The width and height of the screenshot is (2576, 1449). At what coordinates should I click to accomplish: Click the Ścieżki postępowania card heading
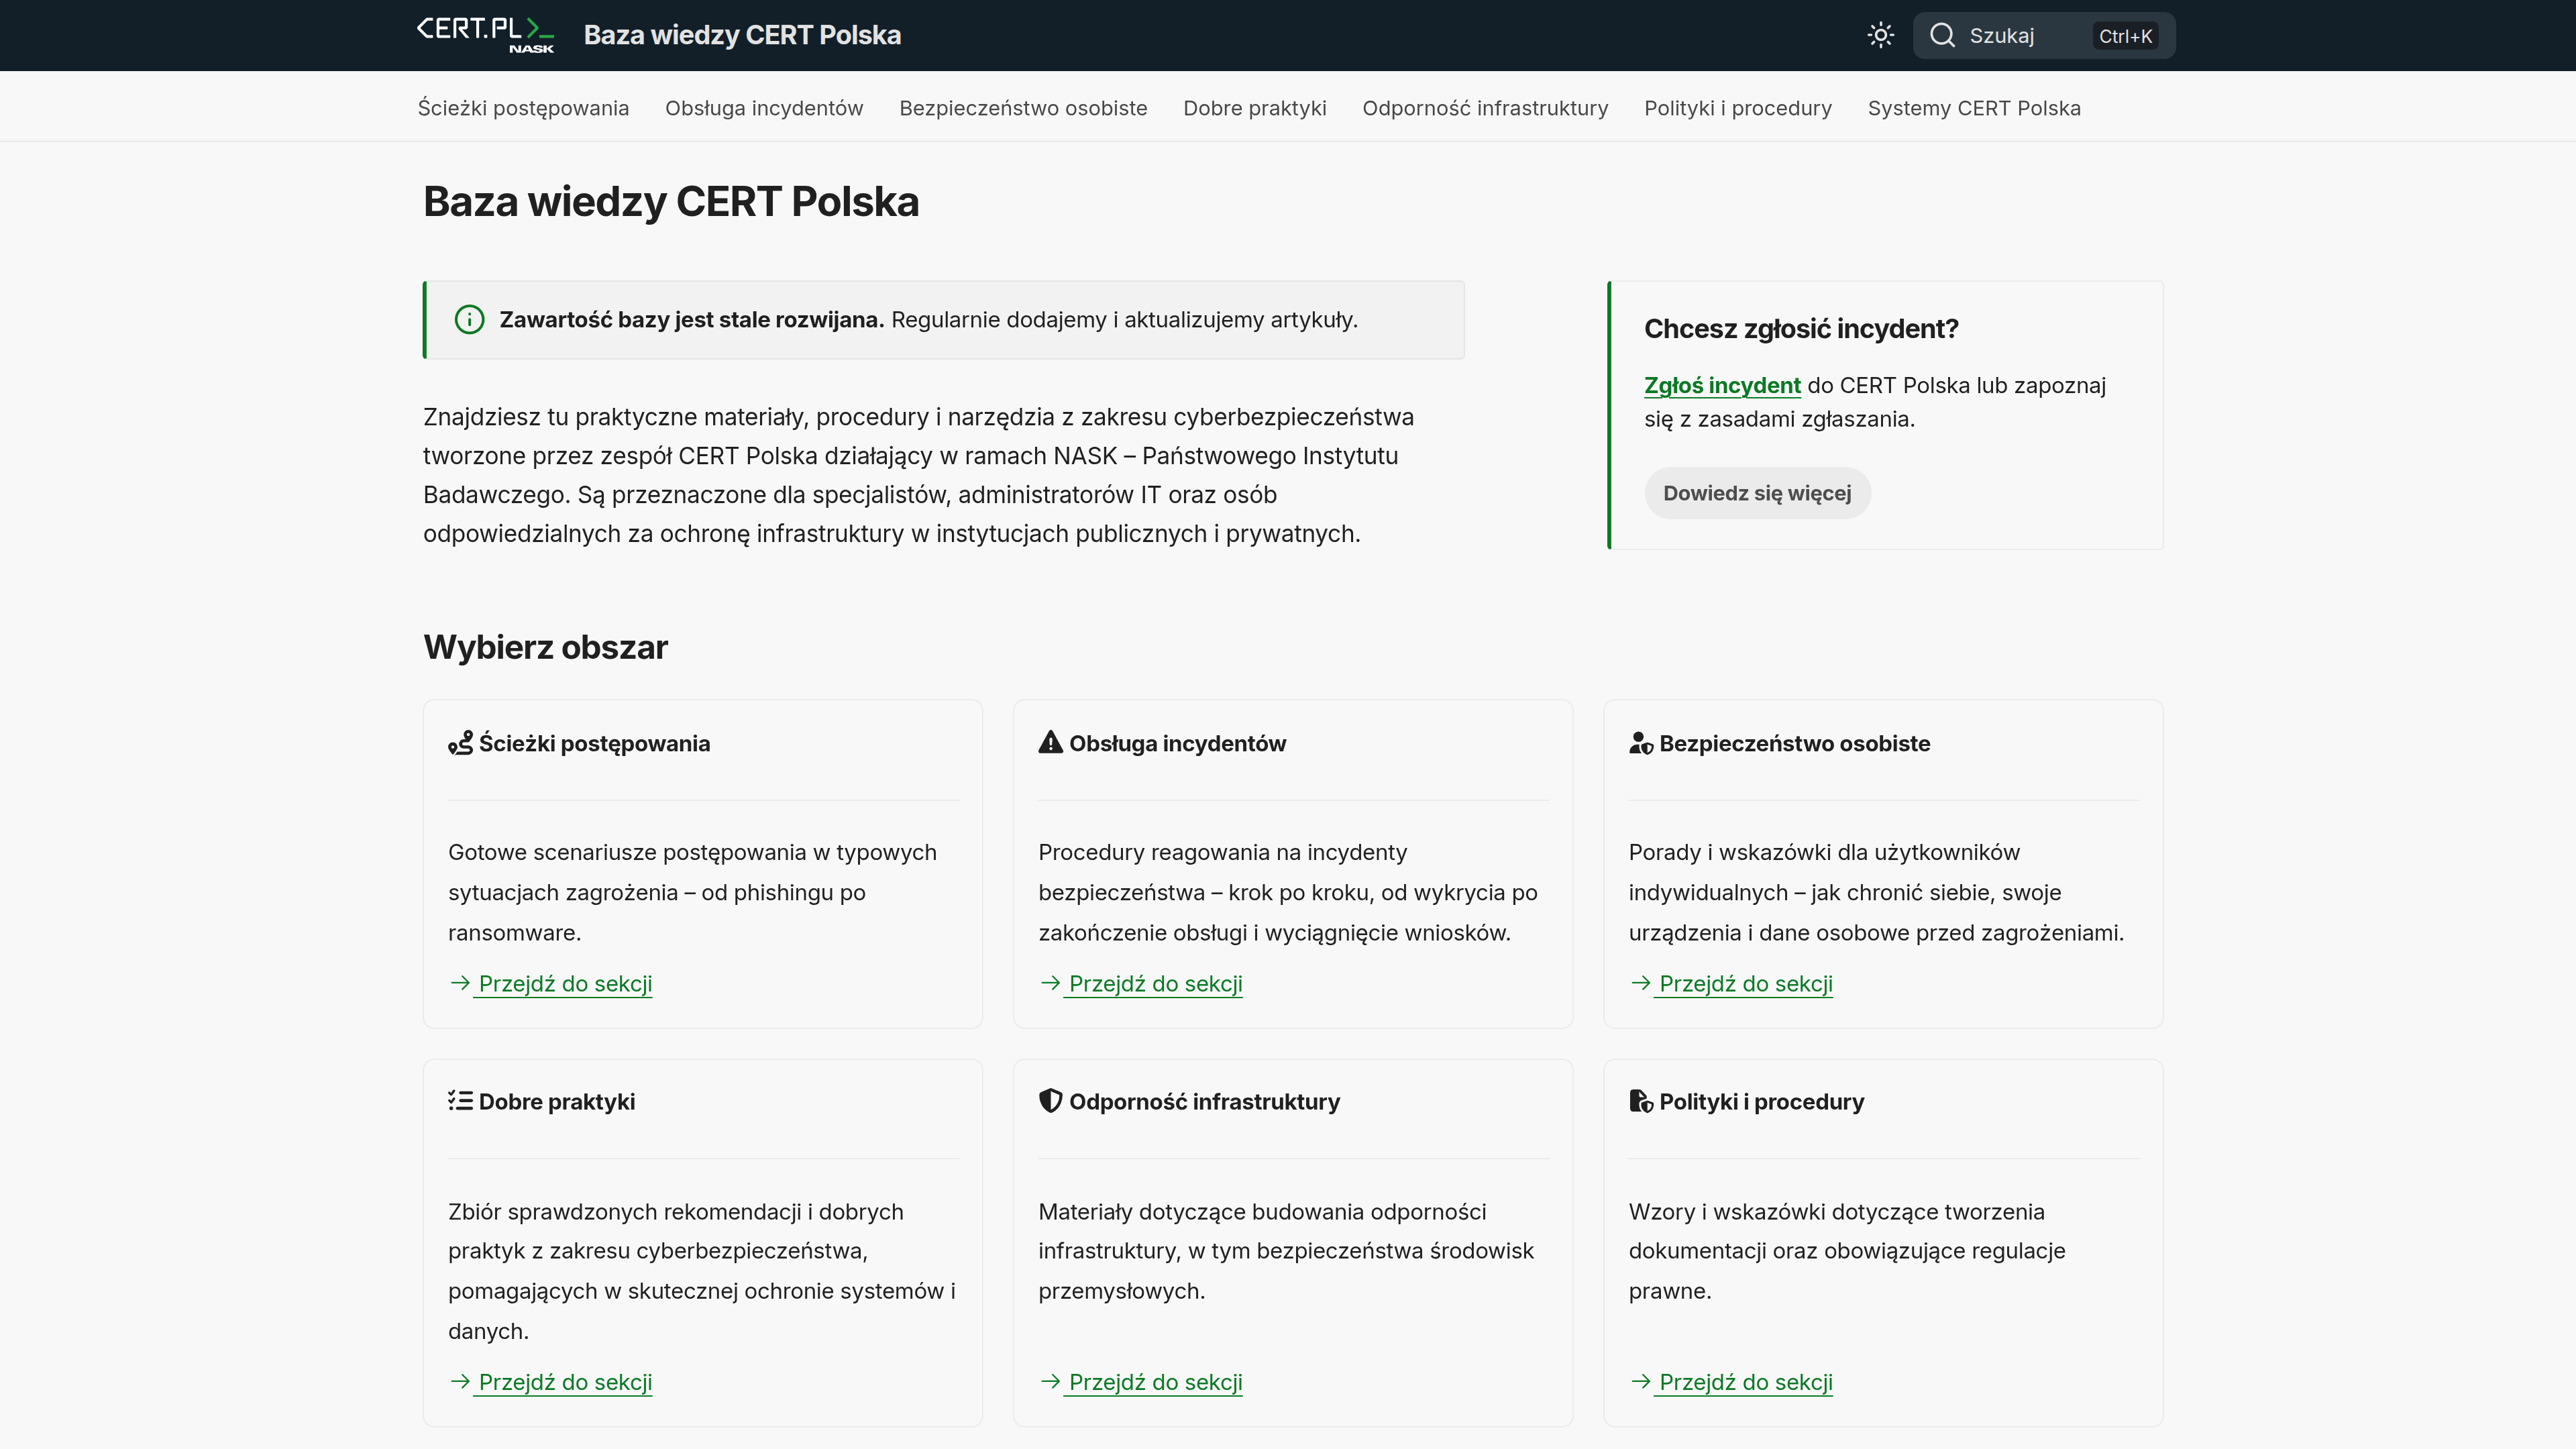594,743
